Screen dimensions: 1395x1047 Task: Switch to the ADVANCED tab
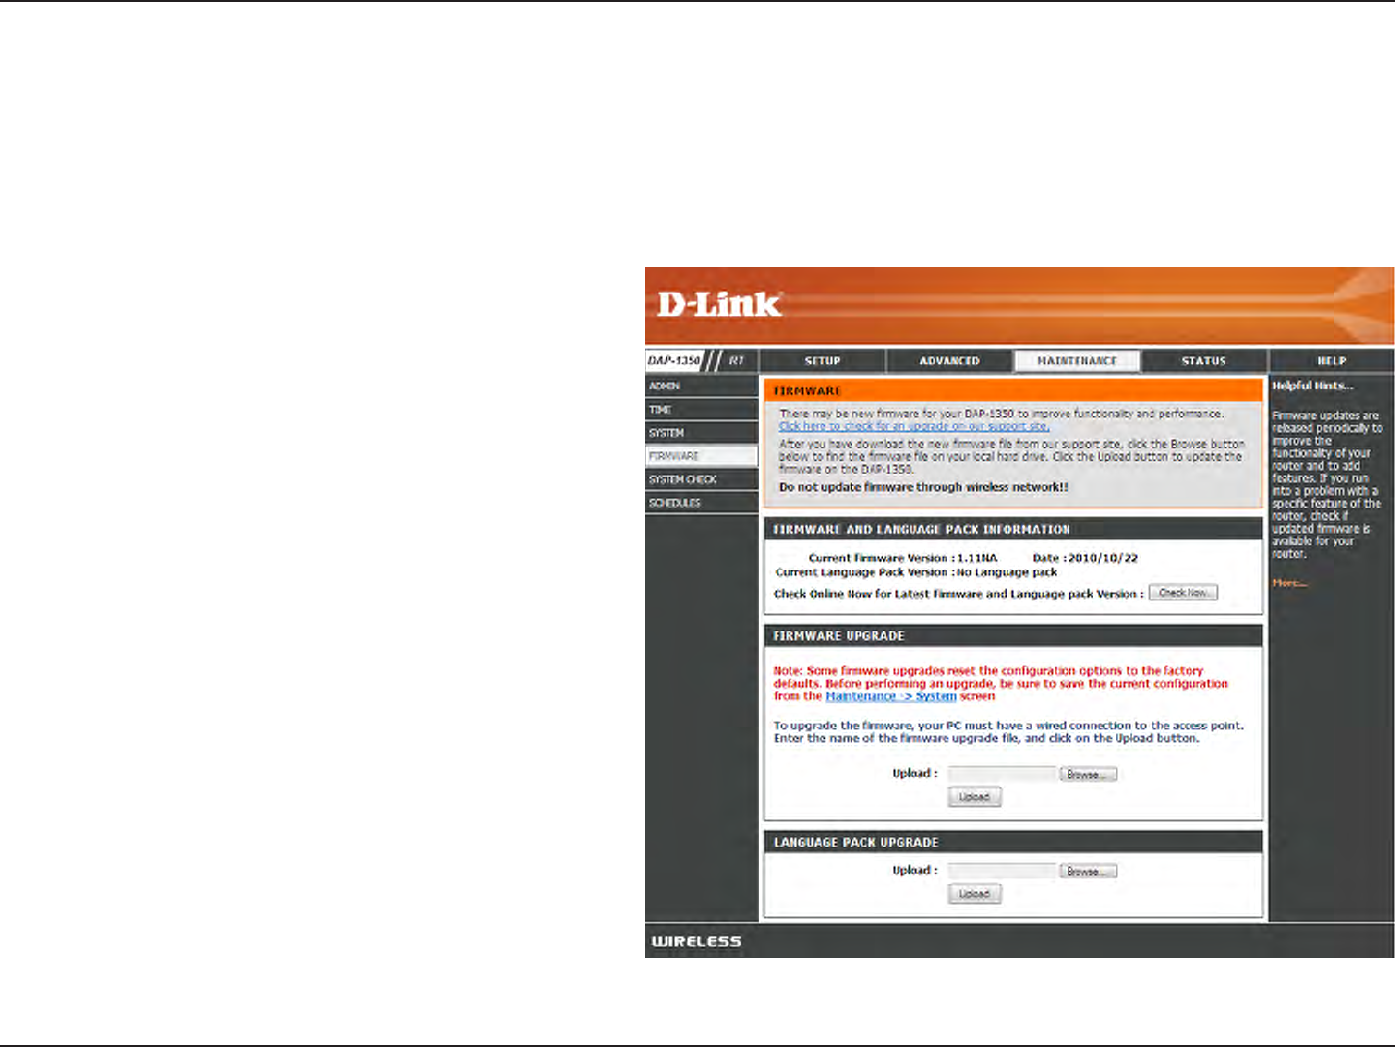[x=949, y=361]
